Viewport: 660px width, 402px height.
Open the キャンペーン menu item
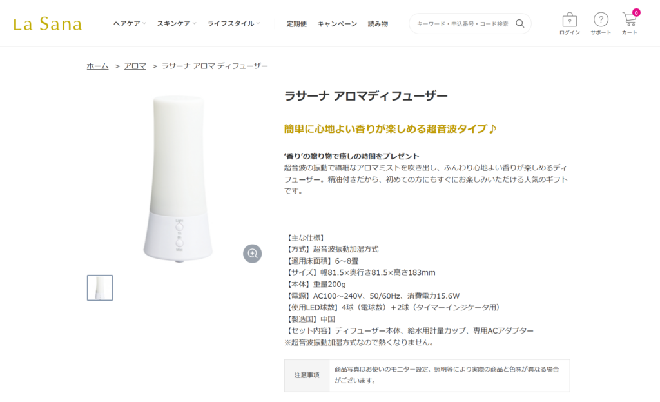point(337,24)
